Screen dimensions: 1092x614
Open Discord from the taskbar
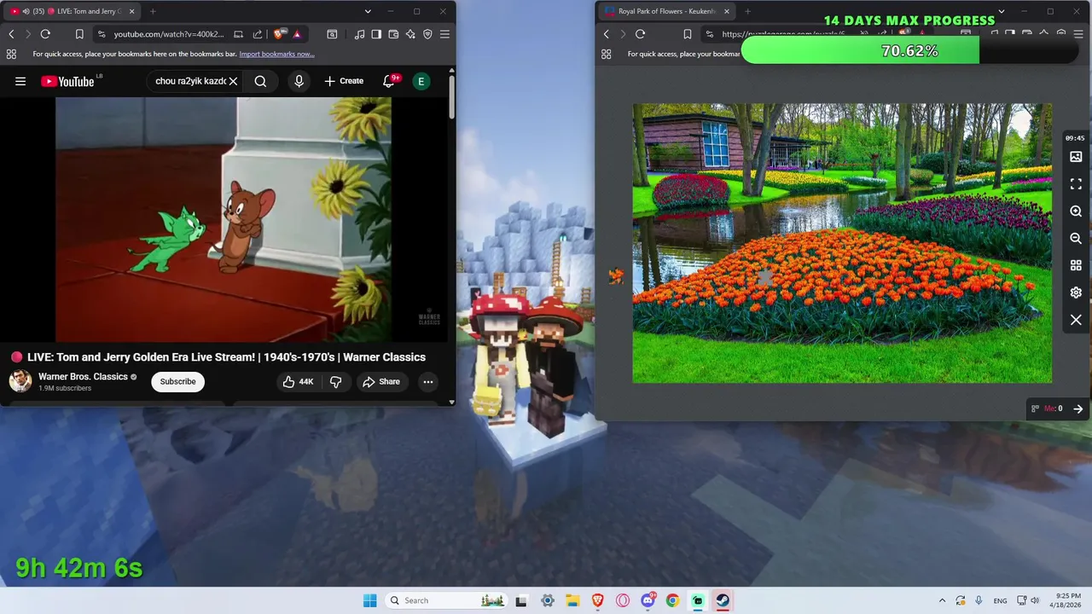click(x=648, y=600)
